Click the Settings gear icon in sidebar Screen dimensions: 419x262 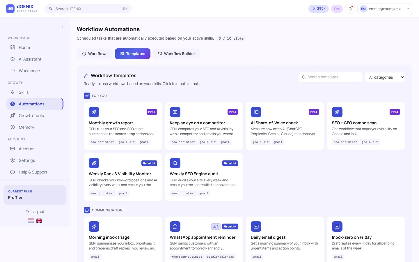(x=13, y=160)
